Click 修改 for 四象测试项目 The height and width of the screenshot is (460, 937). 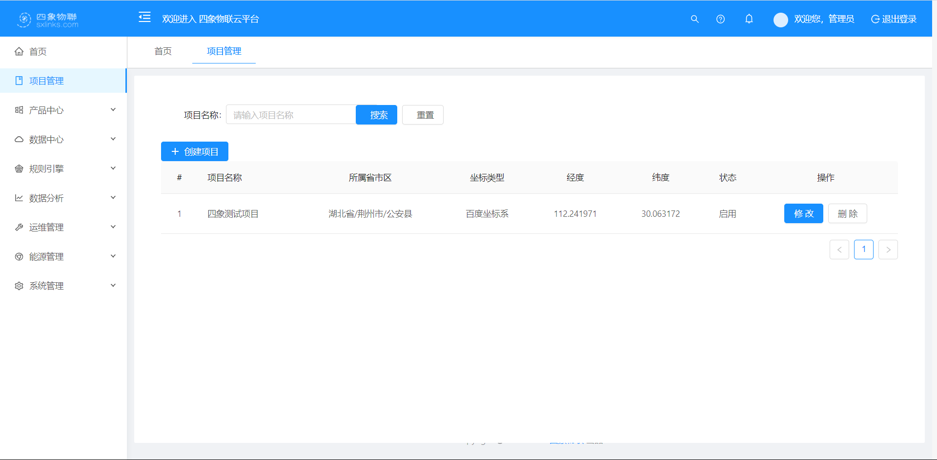click(803, 213)
